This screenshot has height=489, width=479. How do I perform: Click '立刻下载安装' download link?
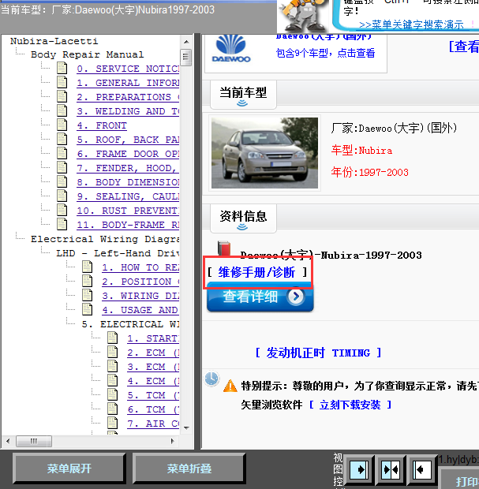coord(350,405)
